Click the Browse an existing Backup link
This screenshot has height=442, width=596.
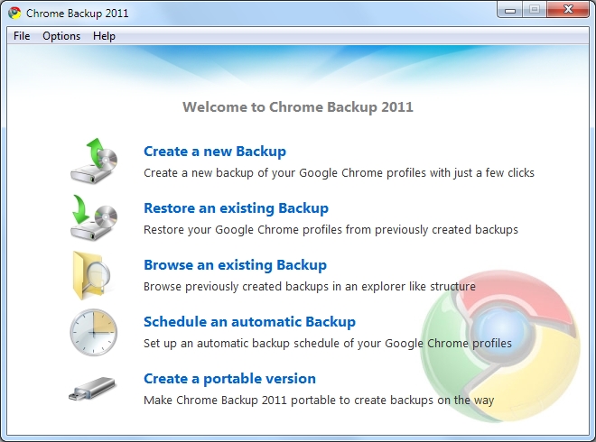click(236, 265)
